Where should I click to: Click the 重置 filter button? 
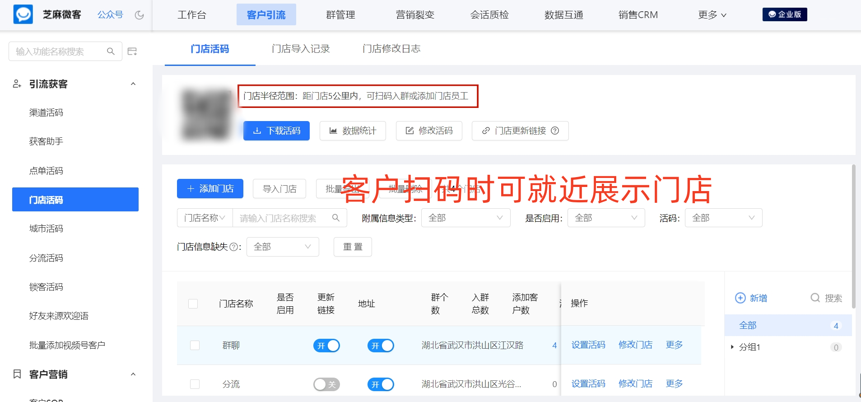(353, 247)
